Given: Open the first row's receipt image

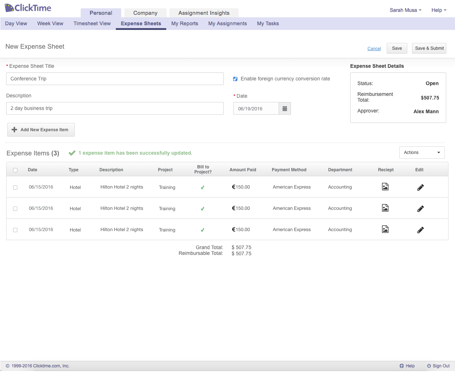Looking at the screenshot, I should click(x=385, y=187).
